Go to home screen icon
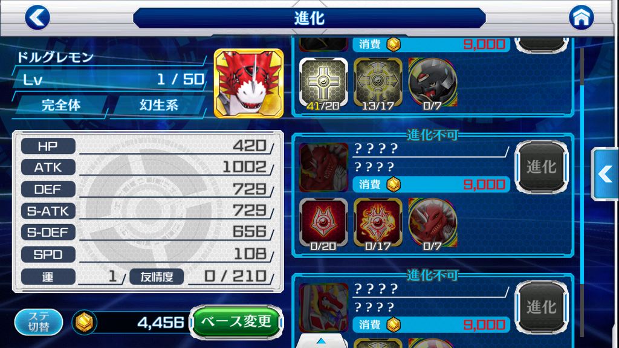Viewport: 619px width, 348px height. point(581,18)
